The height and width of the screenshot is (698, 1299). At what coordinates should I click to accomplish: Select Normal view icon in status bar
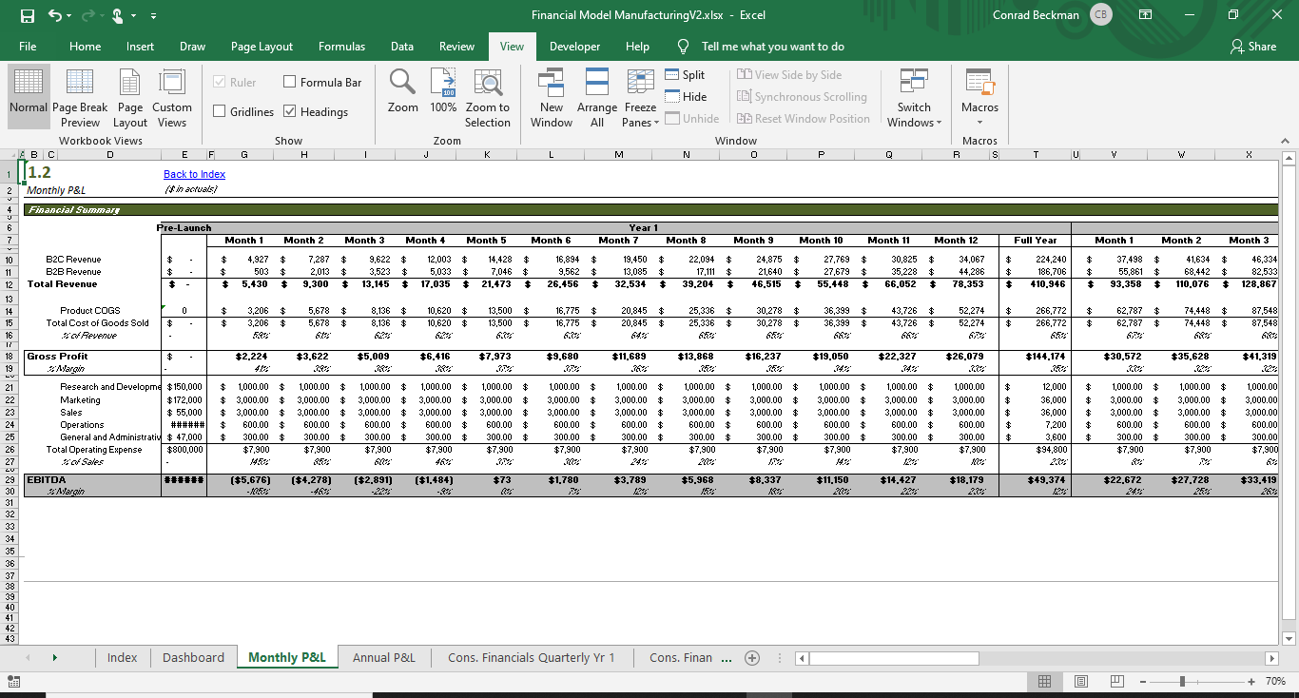(x=1044, y=681)
